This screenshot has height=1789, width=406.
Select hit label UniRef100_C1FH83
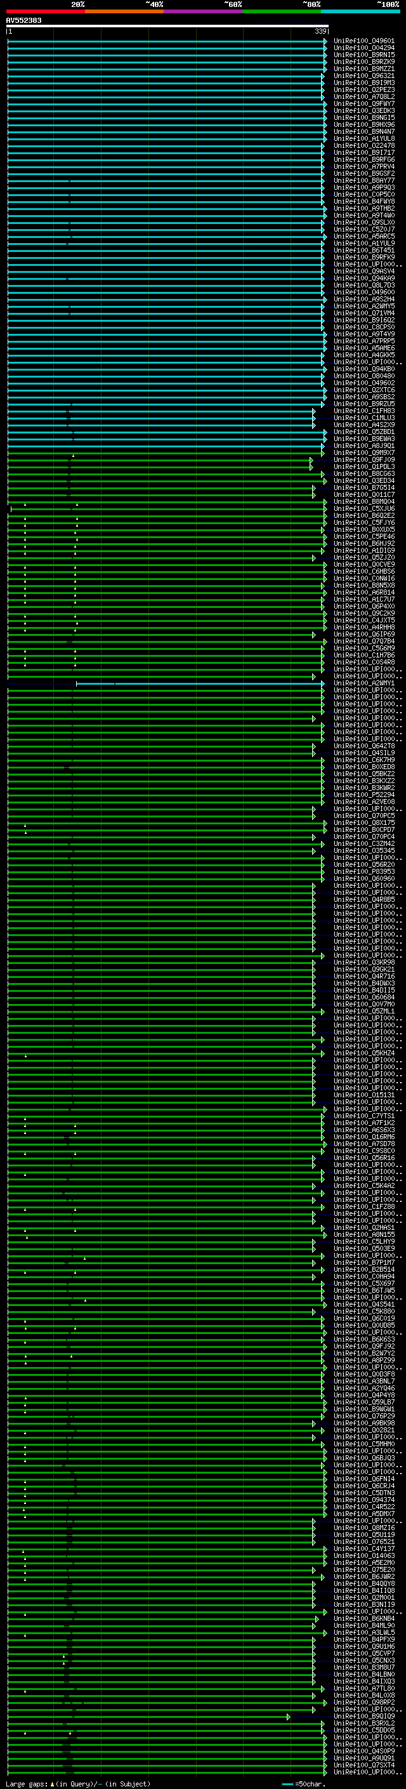coord(363,411)
